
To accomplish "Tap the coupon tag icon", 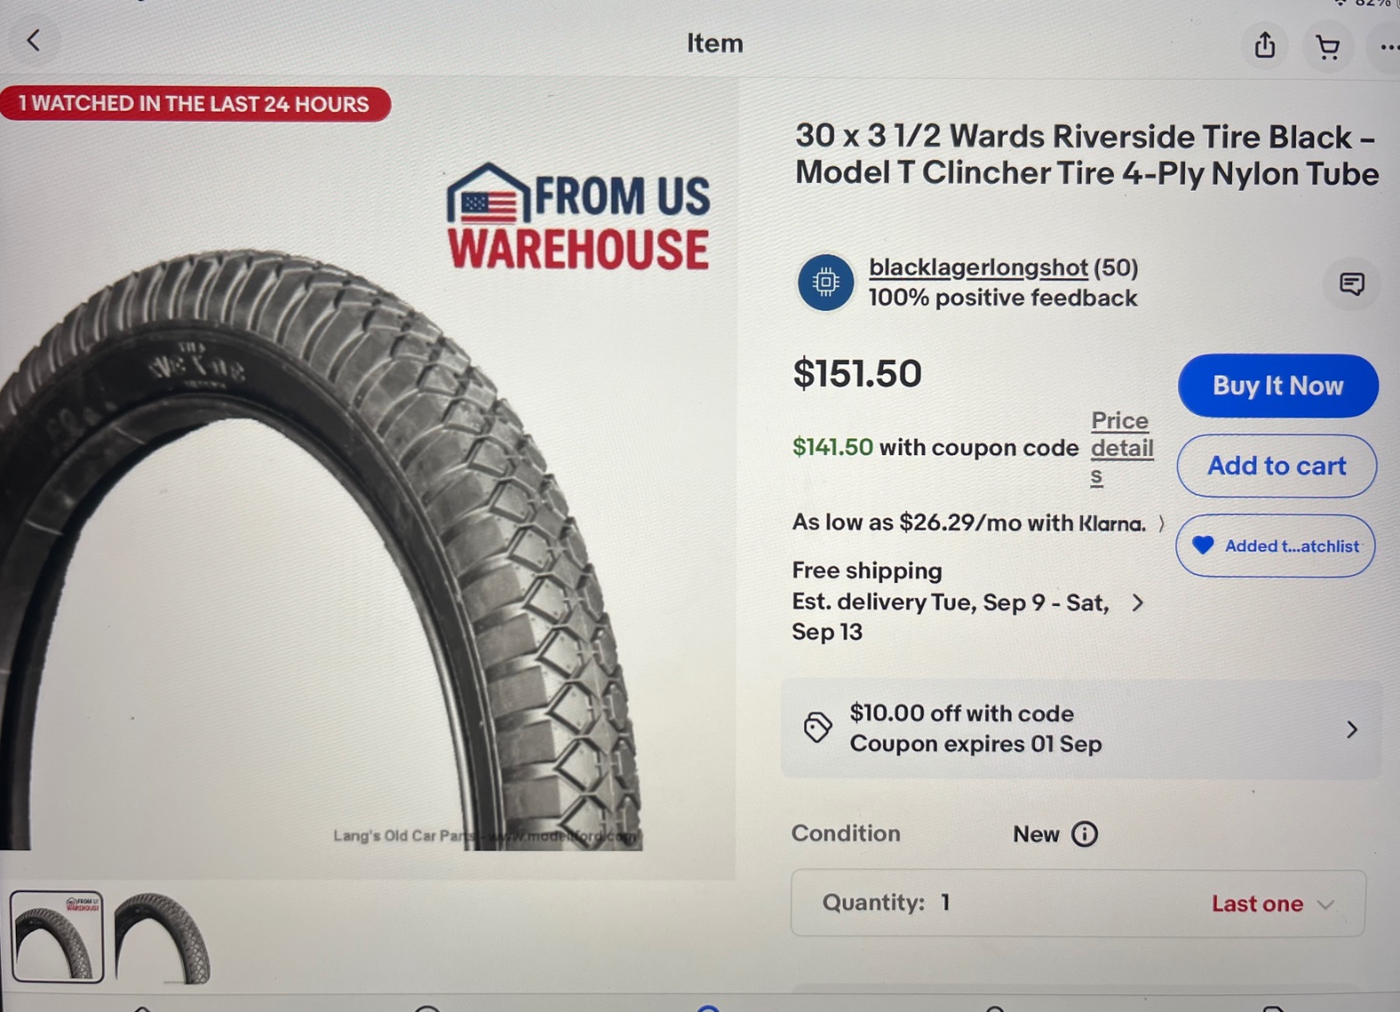I will (817, 727).
